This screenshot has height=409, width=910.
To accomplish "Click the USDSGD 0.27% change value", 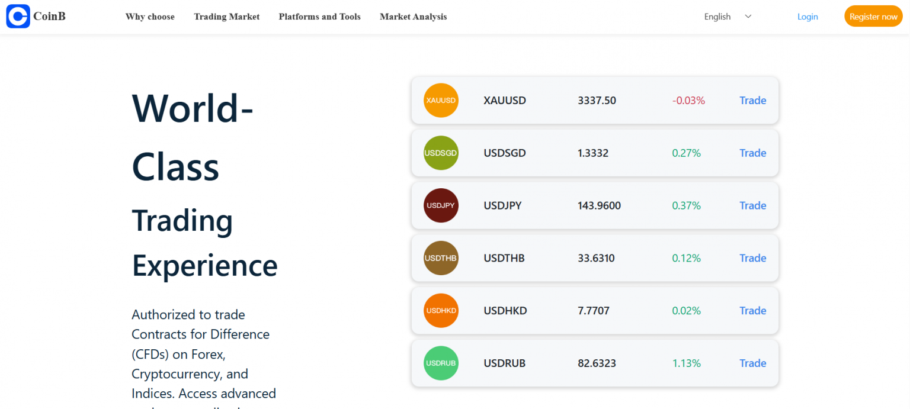I will click(x=686, y=153).
